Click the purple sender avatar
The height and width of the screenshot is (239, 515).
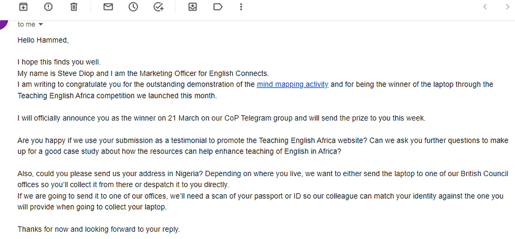[4, 23]
